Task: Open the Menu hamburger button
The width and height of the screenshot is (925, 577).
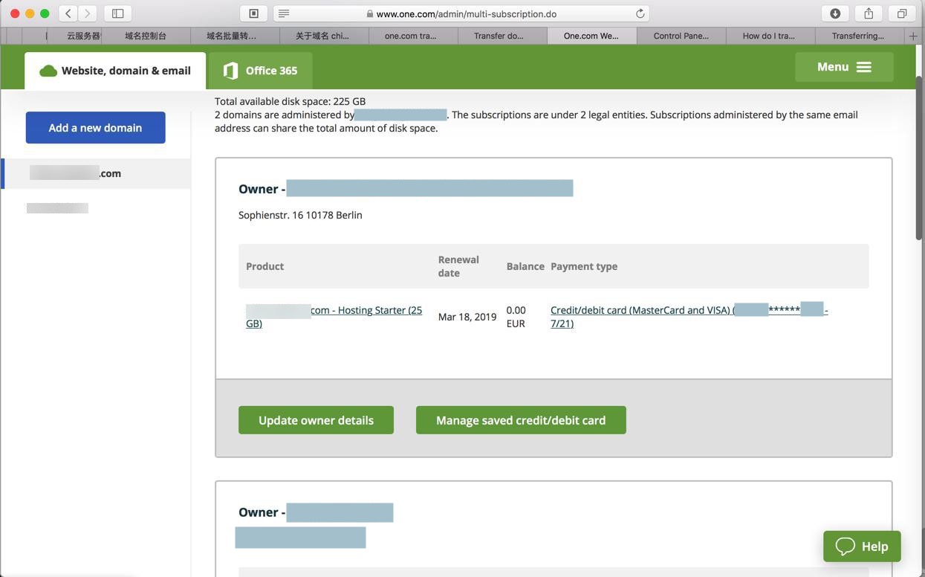Action: tap(844, 67)
